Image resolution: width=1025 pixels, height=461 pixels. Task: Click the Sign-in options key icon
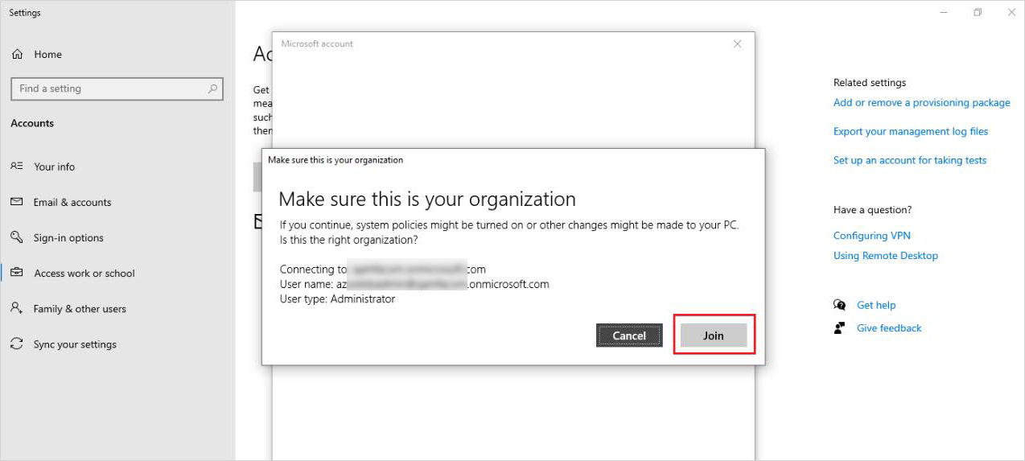coord(17,237)
